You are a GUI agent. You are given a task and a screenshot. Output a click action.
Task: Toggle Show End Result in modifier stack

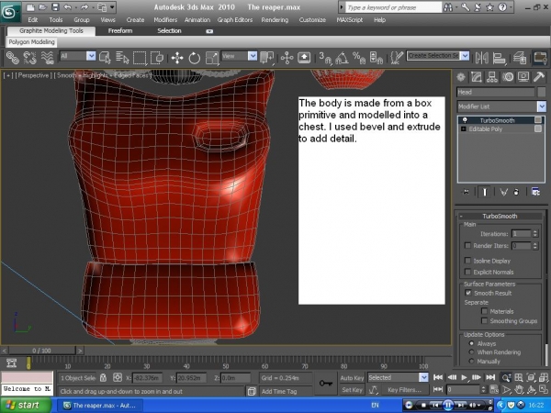[484, 192]
